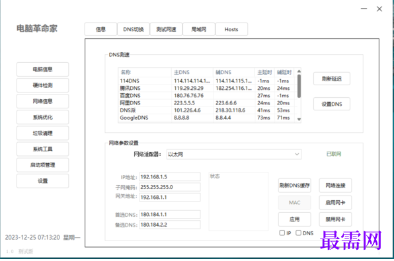394x261 pixels.
Task: Click the 备选DNS input field
Action: (x=170, y=225)
